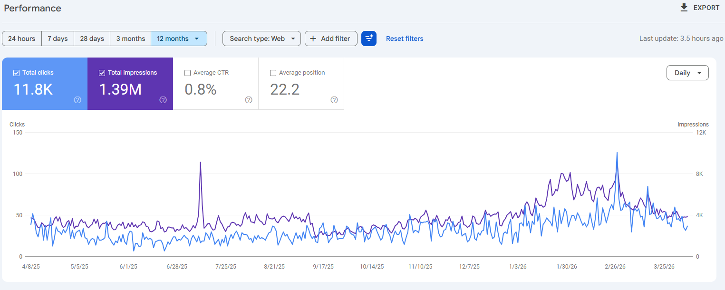Viewport: 725px width, 290px height.
Task: Click the impressions spike near 2/26/26
Action: (x=617, y=154)
